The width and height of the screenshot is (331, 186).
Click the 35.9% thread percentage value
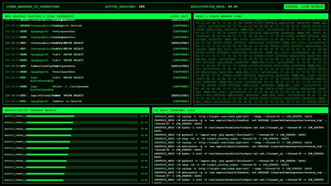click(x=144, y=161)
